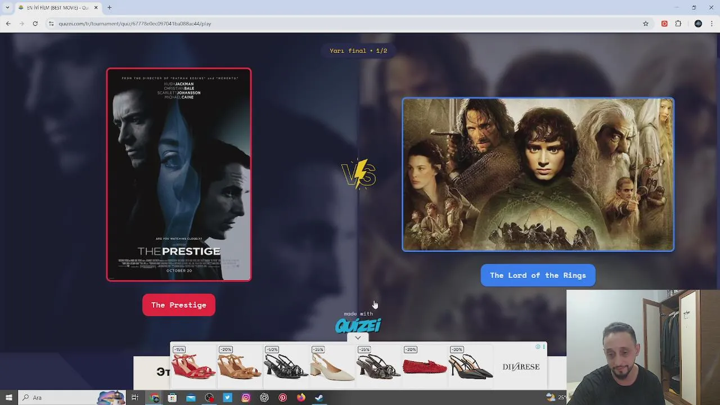Open the DIVARESE brand ad logo
The width and height of the screenshot is (720, 405).
pos(521,367)
